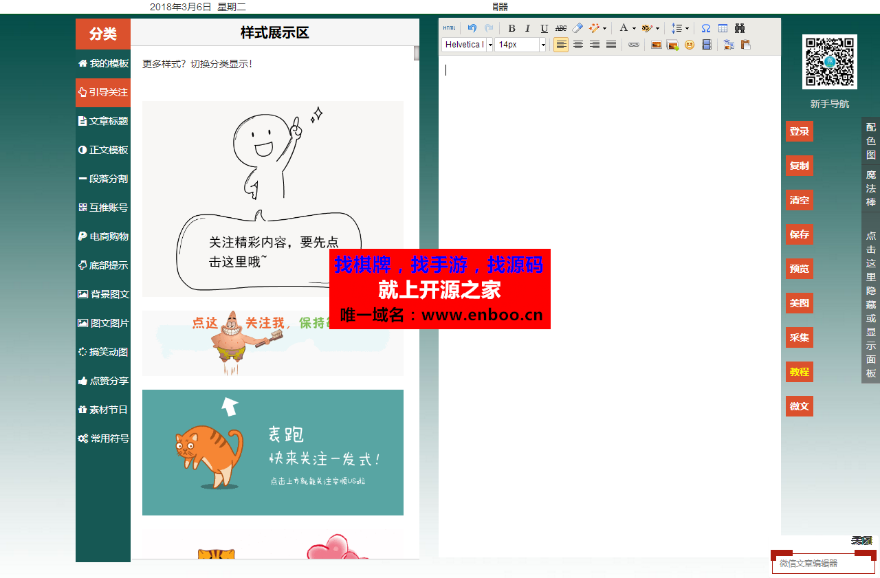Open 文章标题 category
Screen dimensions: 880x578
pyautogui.click(x=103, y=121)
